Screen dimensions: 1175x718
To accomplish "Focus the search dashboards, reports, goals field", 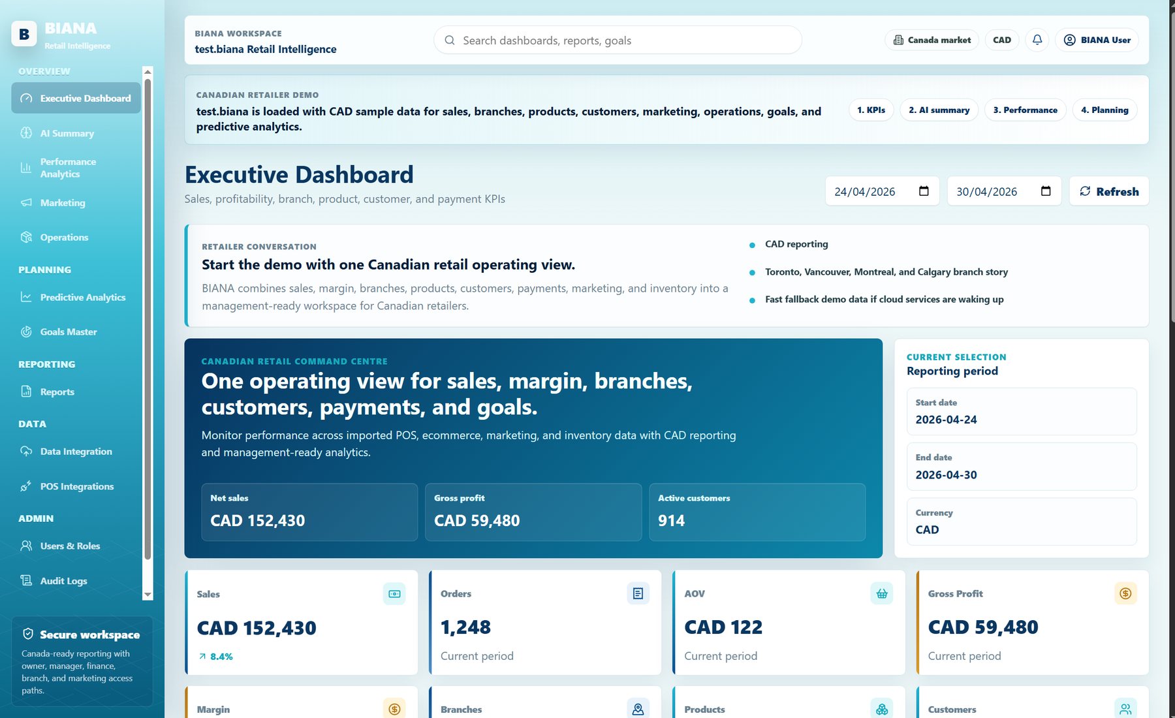I will pos(618,40).
